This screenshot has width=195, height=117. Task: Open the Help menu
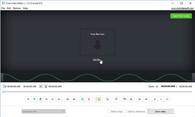point(25,8)
